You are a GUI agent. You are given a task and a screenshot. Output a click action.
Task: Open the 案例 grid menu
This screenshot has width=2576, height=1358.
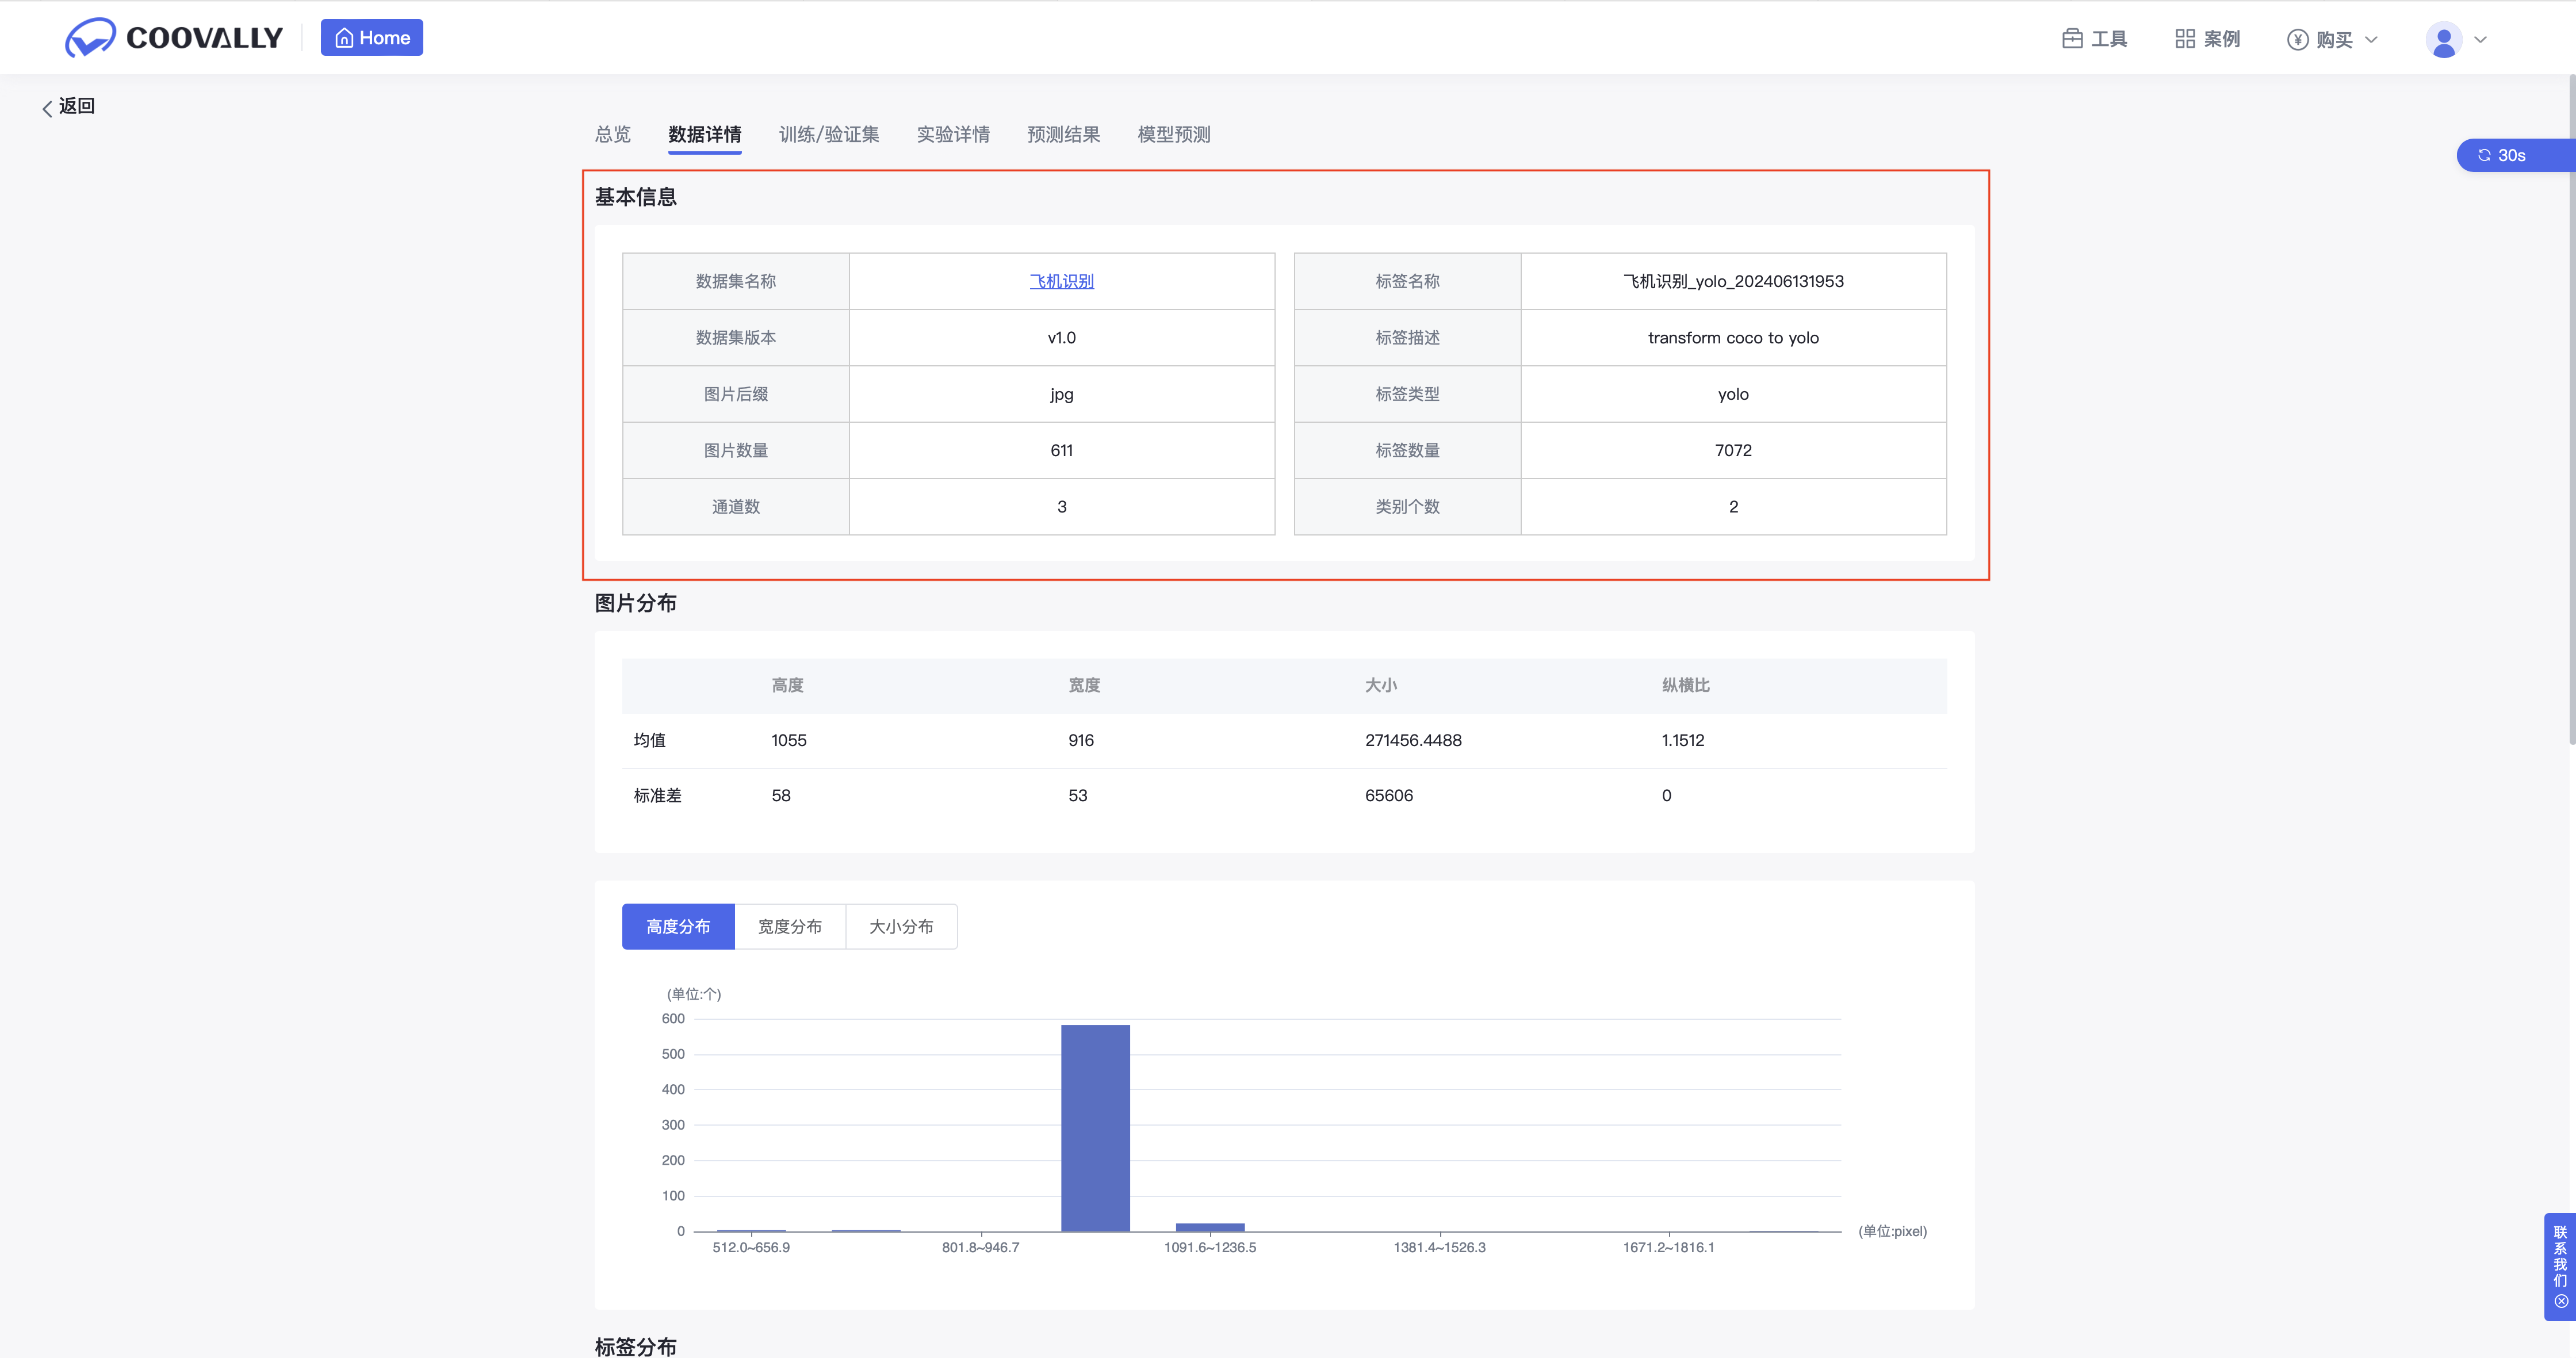click(2207, 39)
